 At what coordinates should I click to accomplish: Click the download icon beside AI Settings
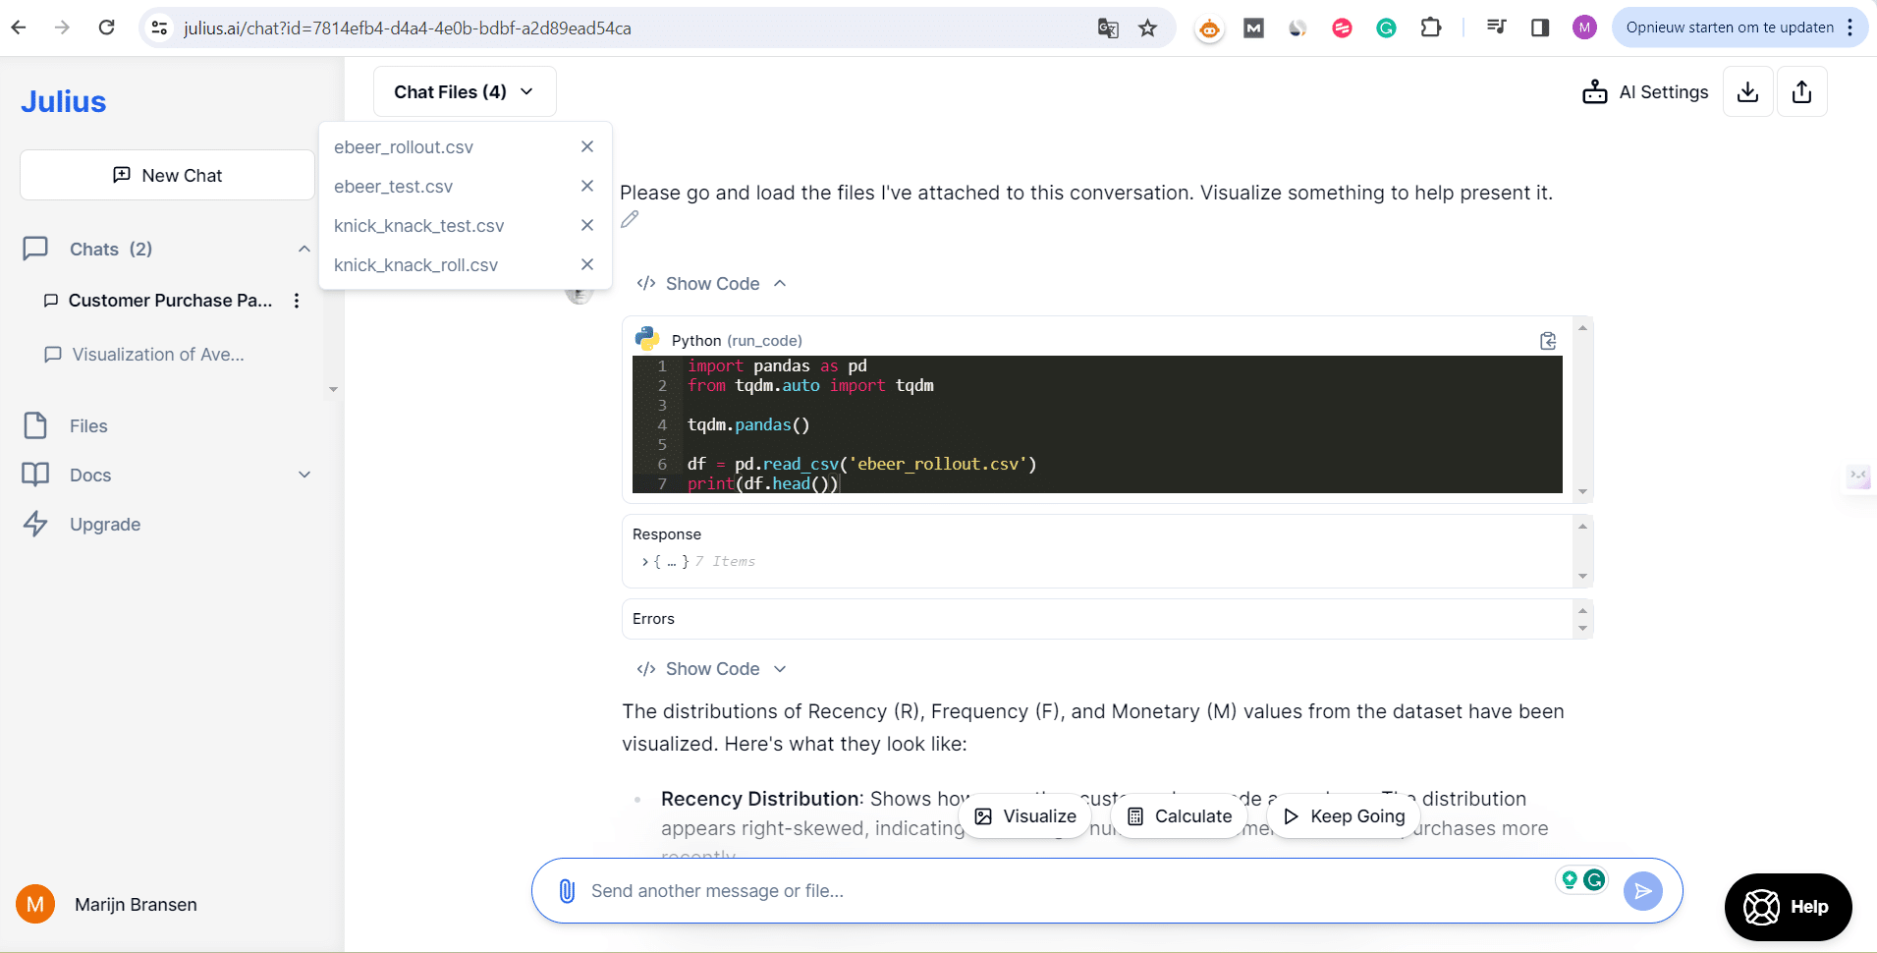pos(1747,92)
